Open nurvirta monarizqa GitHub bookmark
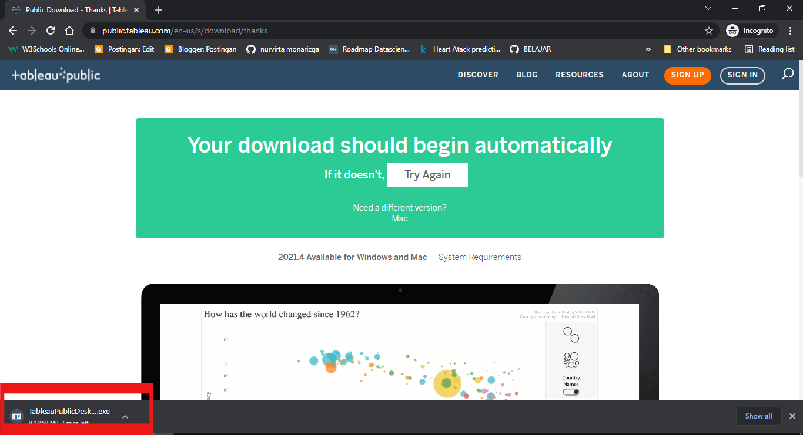The width and height of the screenshot is (803, 435). [x=283, y=49]
